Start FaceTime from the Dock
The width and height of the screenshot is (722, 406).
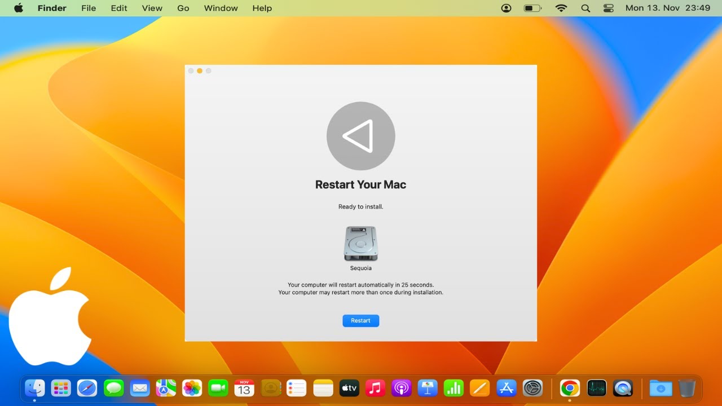pos(218,388)
